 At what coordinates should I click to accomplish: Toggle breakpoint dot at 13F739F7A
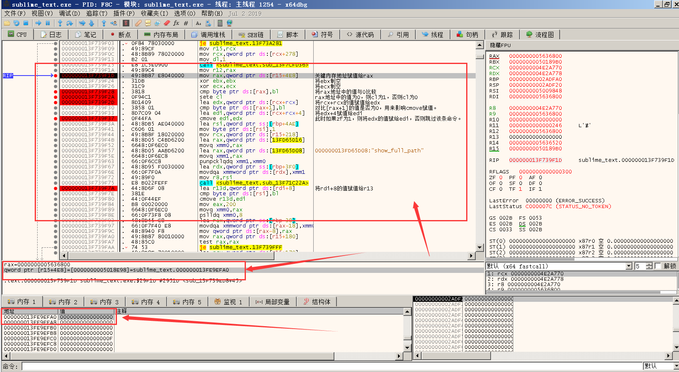point(55,188)
